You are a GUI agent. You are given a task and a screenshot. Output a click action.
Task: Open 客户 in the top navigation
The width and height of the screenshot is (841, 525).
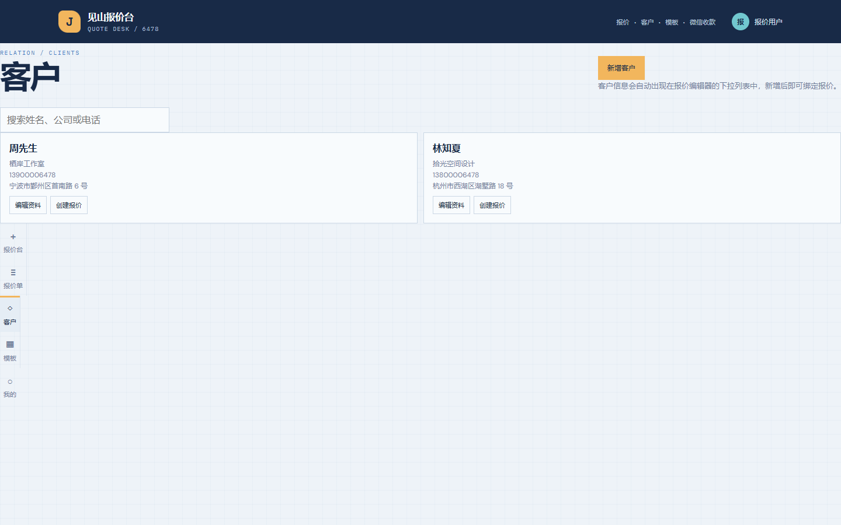pos(647,22)
